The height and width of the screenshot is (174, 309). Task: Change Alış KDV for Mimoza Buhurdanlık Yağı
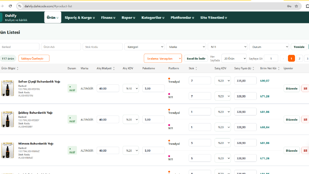click(131, 151)
